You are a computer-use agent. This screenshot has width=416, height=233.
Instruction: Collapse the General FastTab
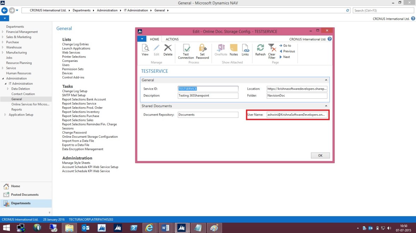click(326, 80)
